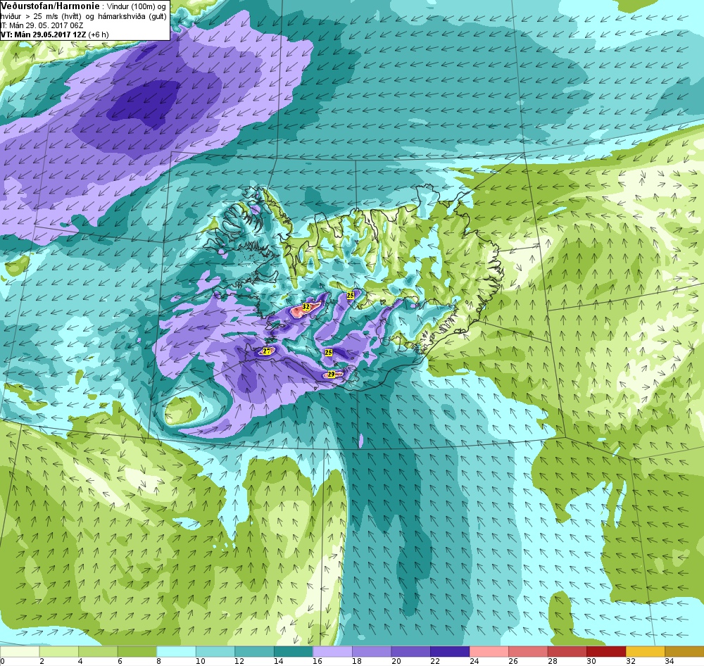Pick the dark indigo 22–24 legend swatch
This screenshot has width=704, height=666.
449,652
